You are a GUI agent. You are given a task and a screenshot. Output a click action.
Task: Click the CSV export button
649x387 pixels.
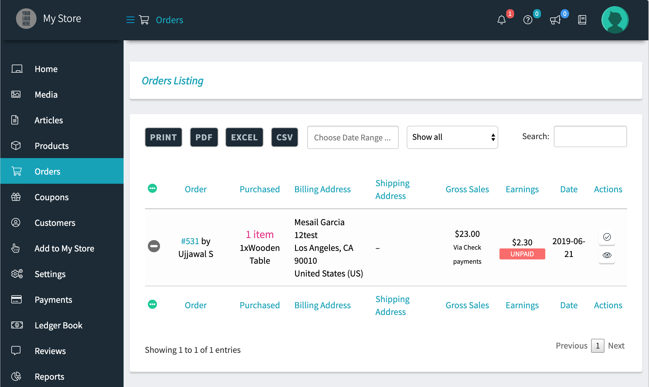pos(284,137)
